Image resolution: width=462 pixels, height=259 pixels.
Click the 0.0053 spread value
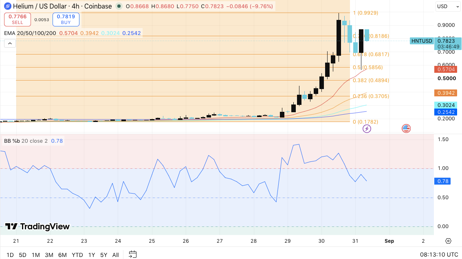[42, 20]
